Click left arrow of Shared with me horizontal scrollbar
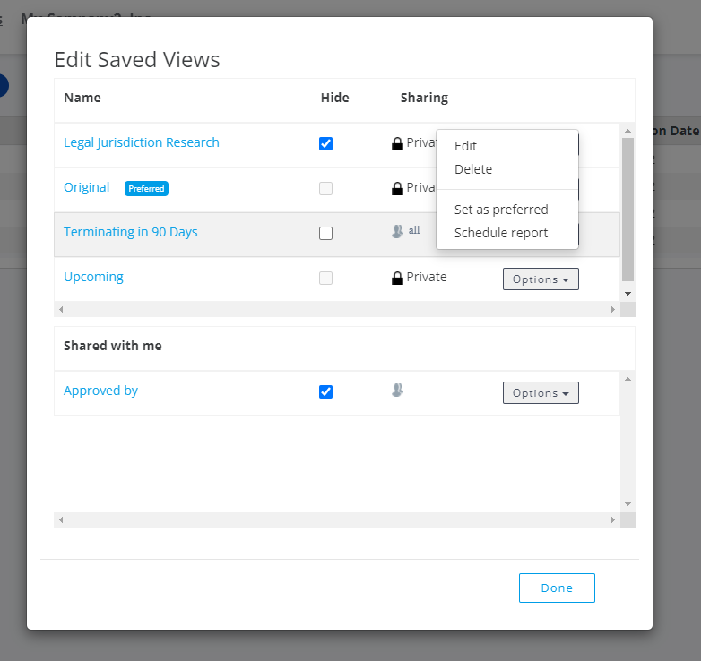The image size is (701, 661). pyautogui.click(x=61, y=519)
